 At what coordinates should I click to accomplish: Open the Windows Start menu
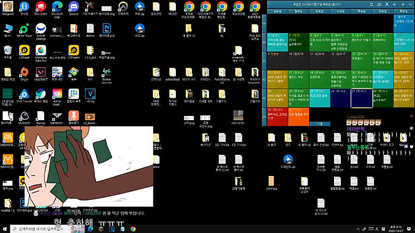(5, 228)
